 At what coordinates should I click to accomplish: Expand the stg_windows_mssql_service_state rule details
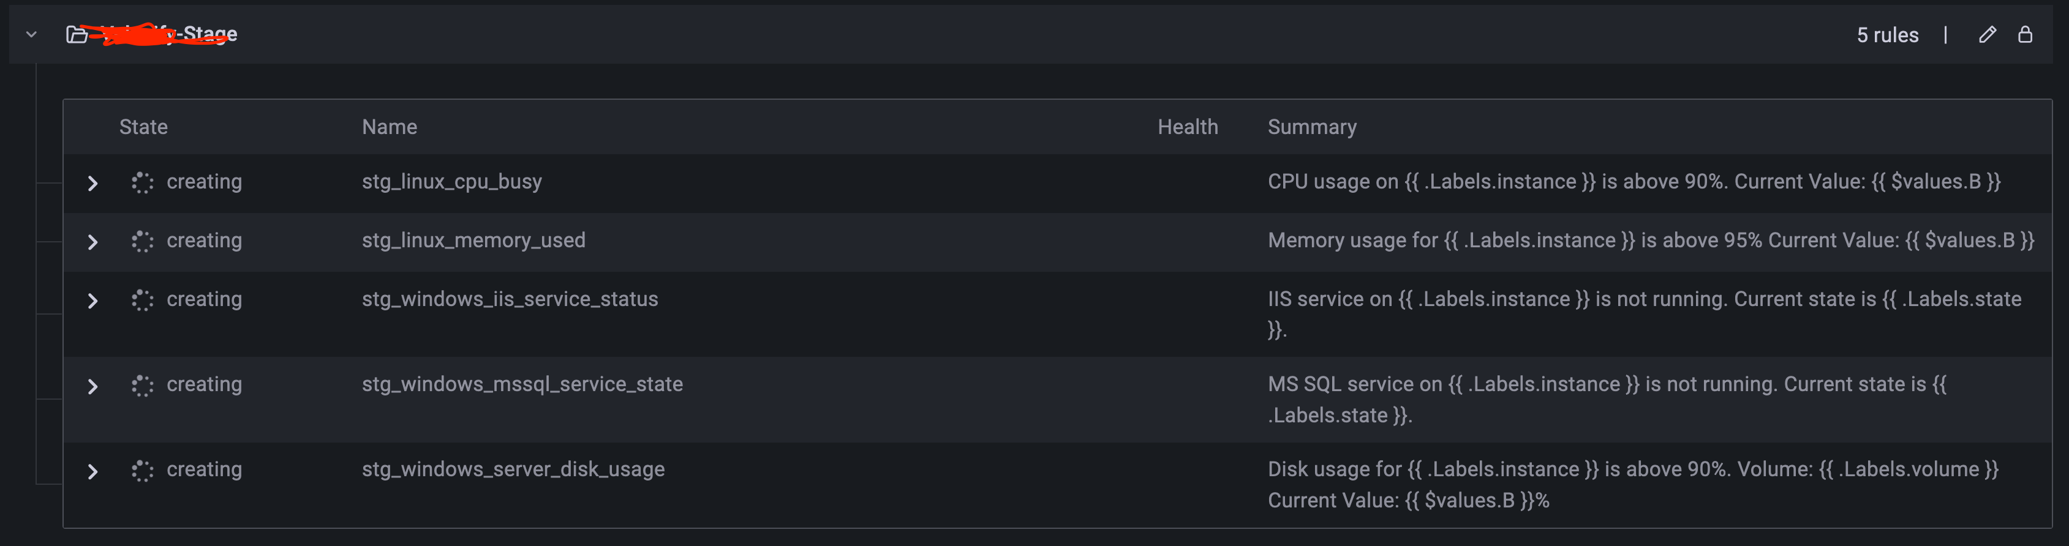92,386
